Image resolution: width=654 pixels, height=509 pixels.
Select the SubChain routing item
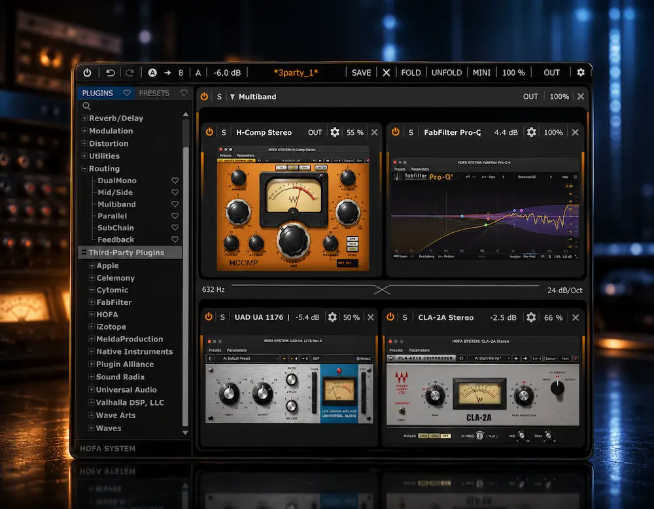point(116,228)
